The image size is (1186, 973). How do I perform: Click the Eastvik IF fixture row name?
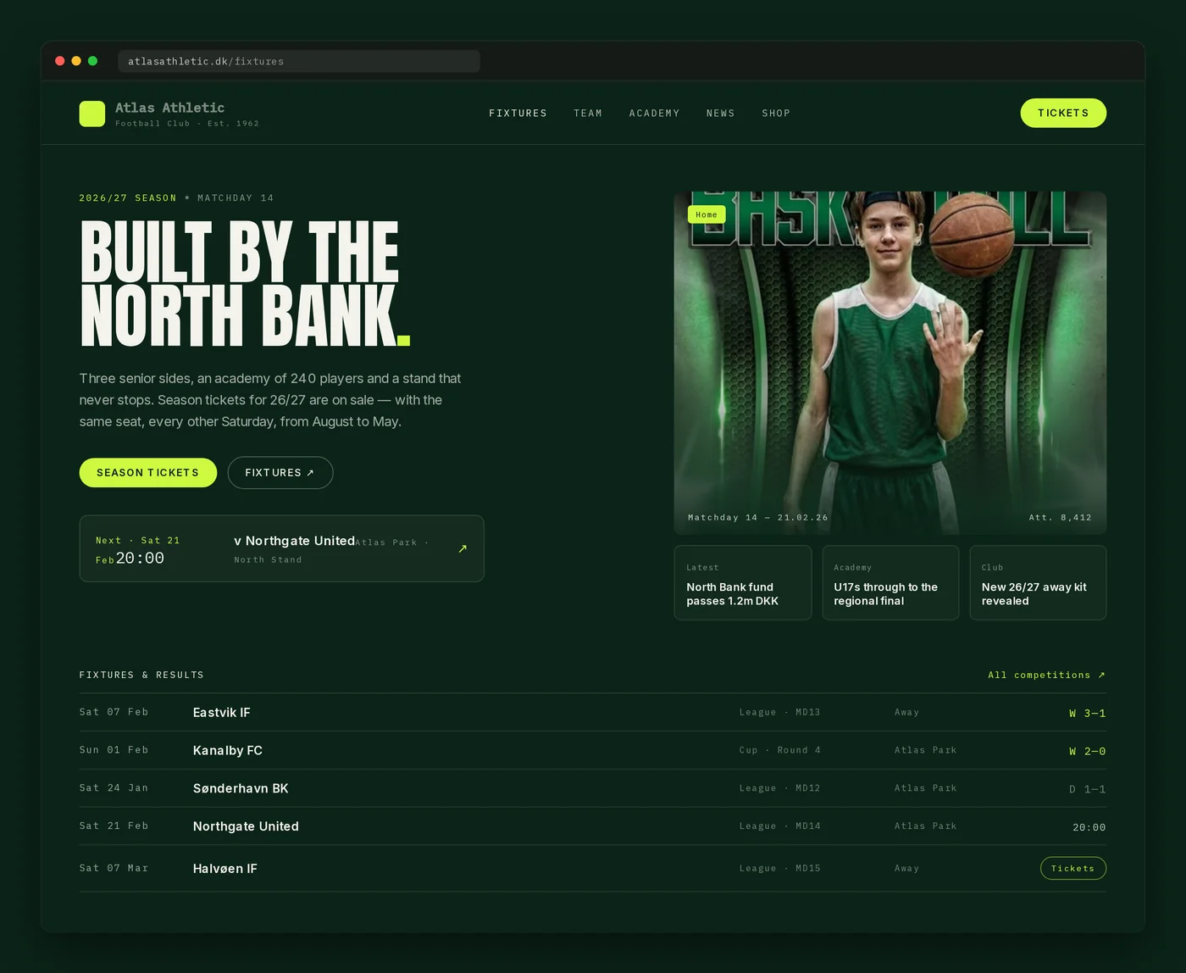pos(222,713)
